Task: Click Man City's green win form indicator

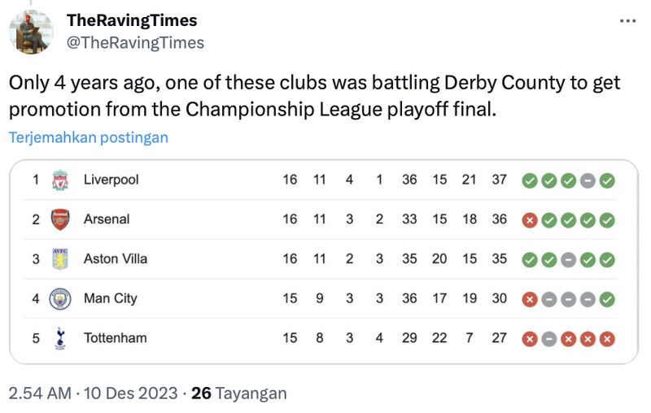Action: (x=607, y=299)
